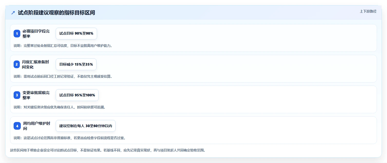Click the 试点目标 95%至100% pill
The height and width of the screenshot is (163, 387).
coord(77,95)
